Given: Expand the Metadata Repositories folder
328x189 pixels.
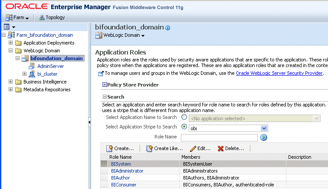Looking at the screenshot, I should click(x=11, y=89).
